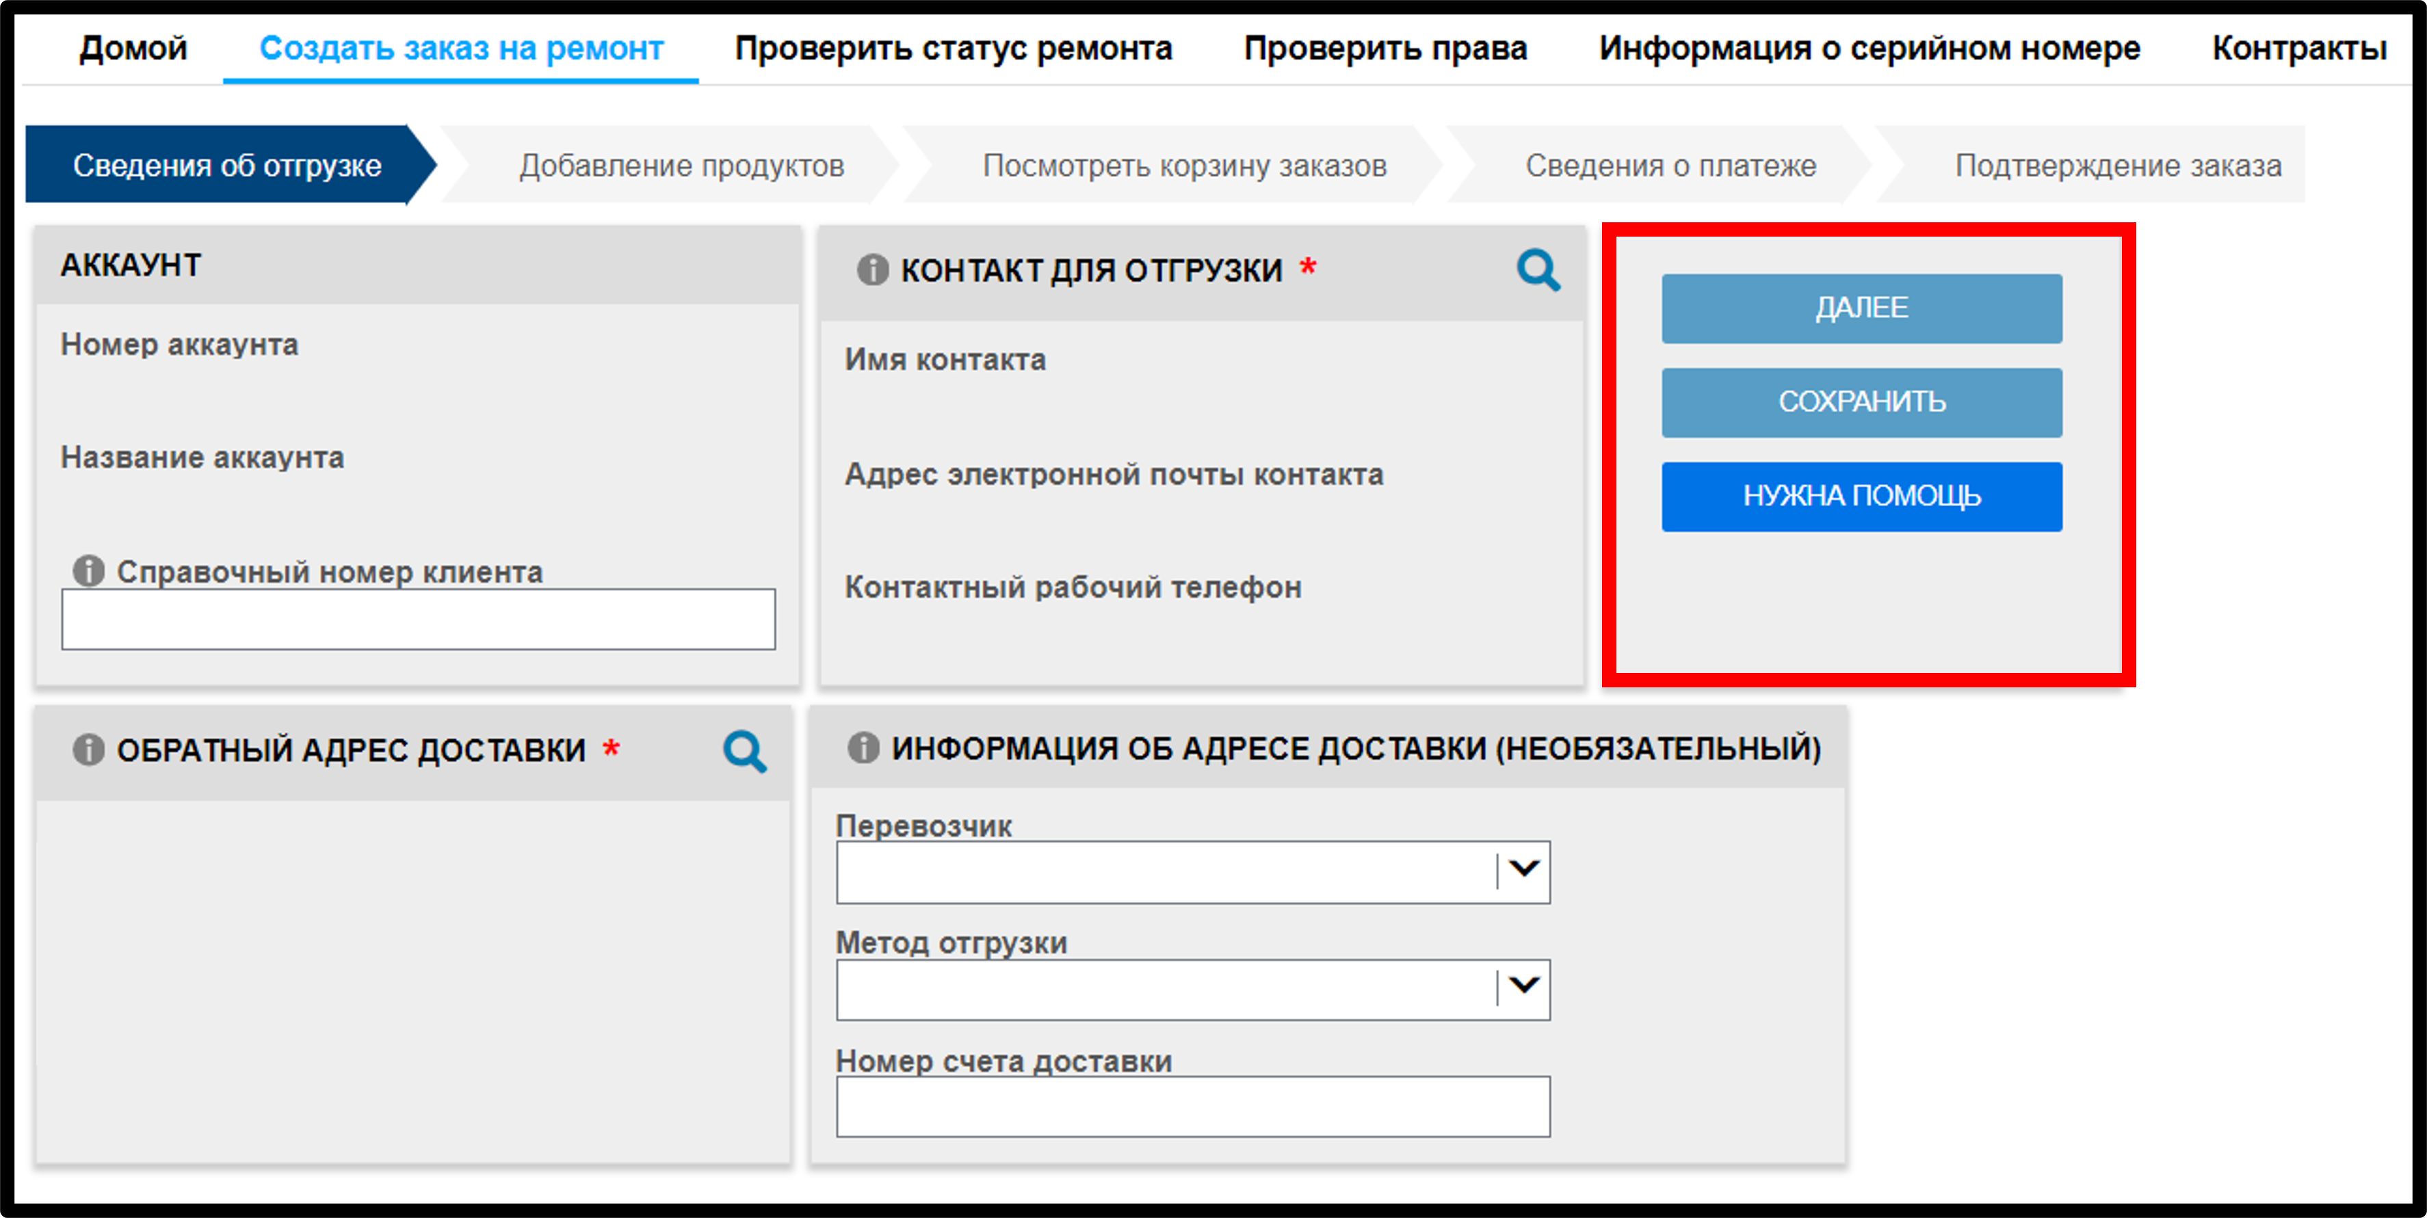Click info icon beside Справочный номер клиента
The width and height of the screenshot is (2427, 1218).
coord(88,570)
